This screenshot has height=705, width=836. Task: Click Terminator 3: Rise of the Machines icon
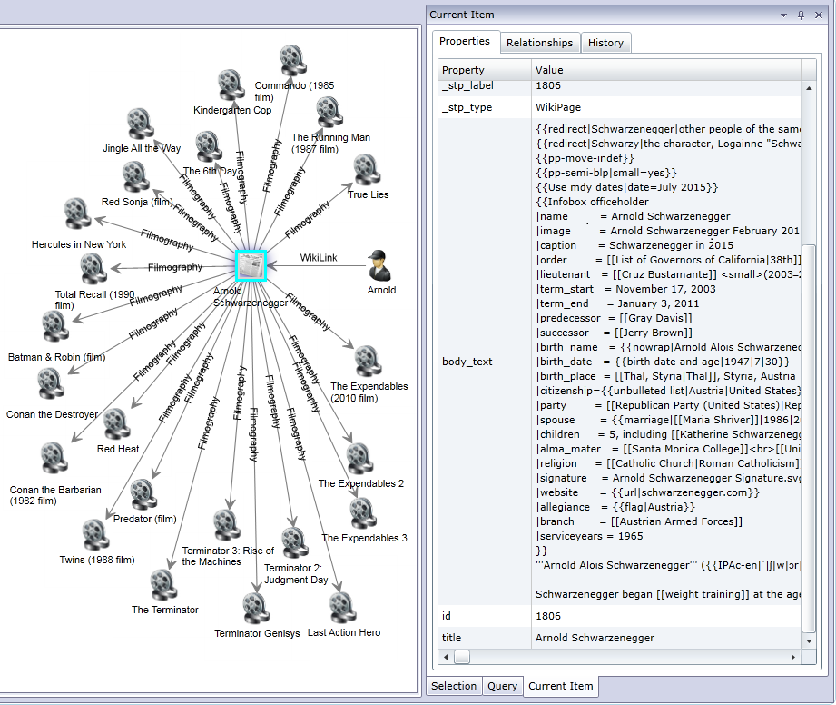click(x=227, y=525)
